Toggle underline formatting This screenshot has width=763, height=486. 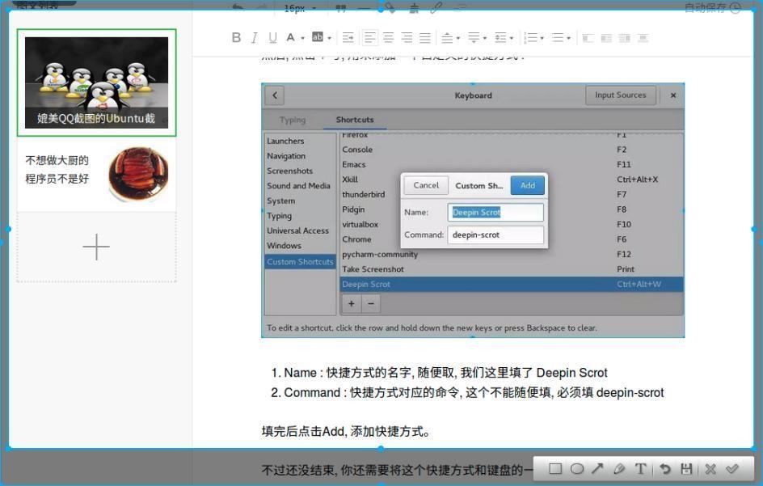tap(272, 37)
